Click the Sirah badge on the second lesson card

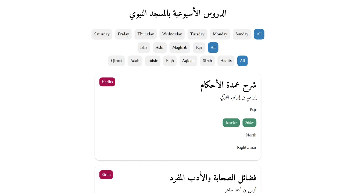click(106, 175)
